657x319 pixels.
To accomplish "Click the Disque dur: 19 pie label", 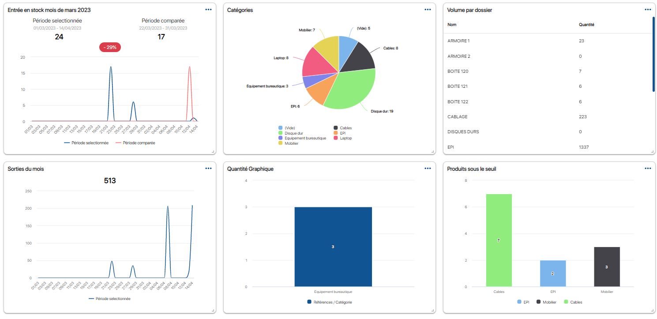I will [382, 111].
